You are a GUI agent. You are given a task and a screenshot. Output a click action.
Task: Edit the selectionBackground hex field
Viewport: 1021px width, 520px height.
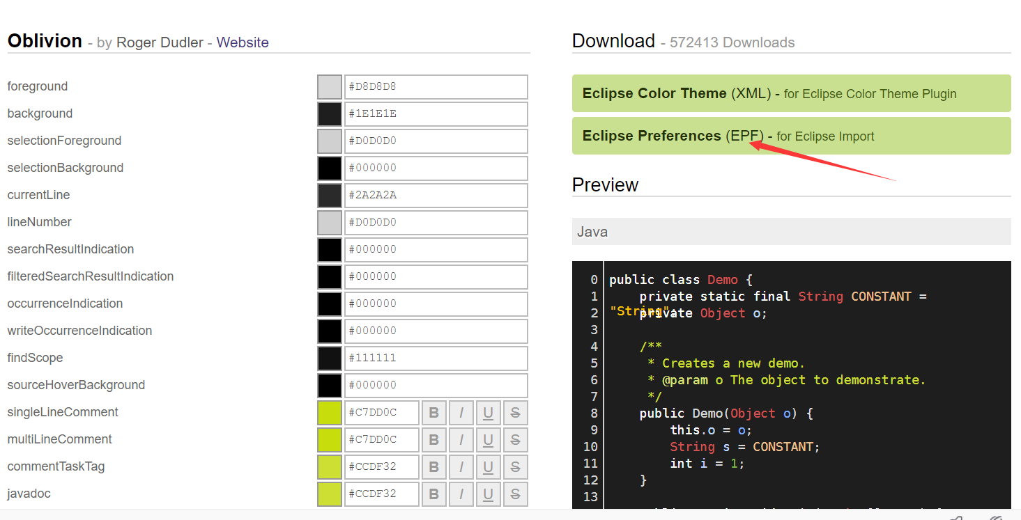tap(436, 168)
